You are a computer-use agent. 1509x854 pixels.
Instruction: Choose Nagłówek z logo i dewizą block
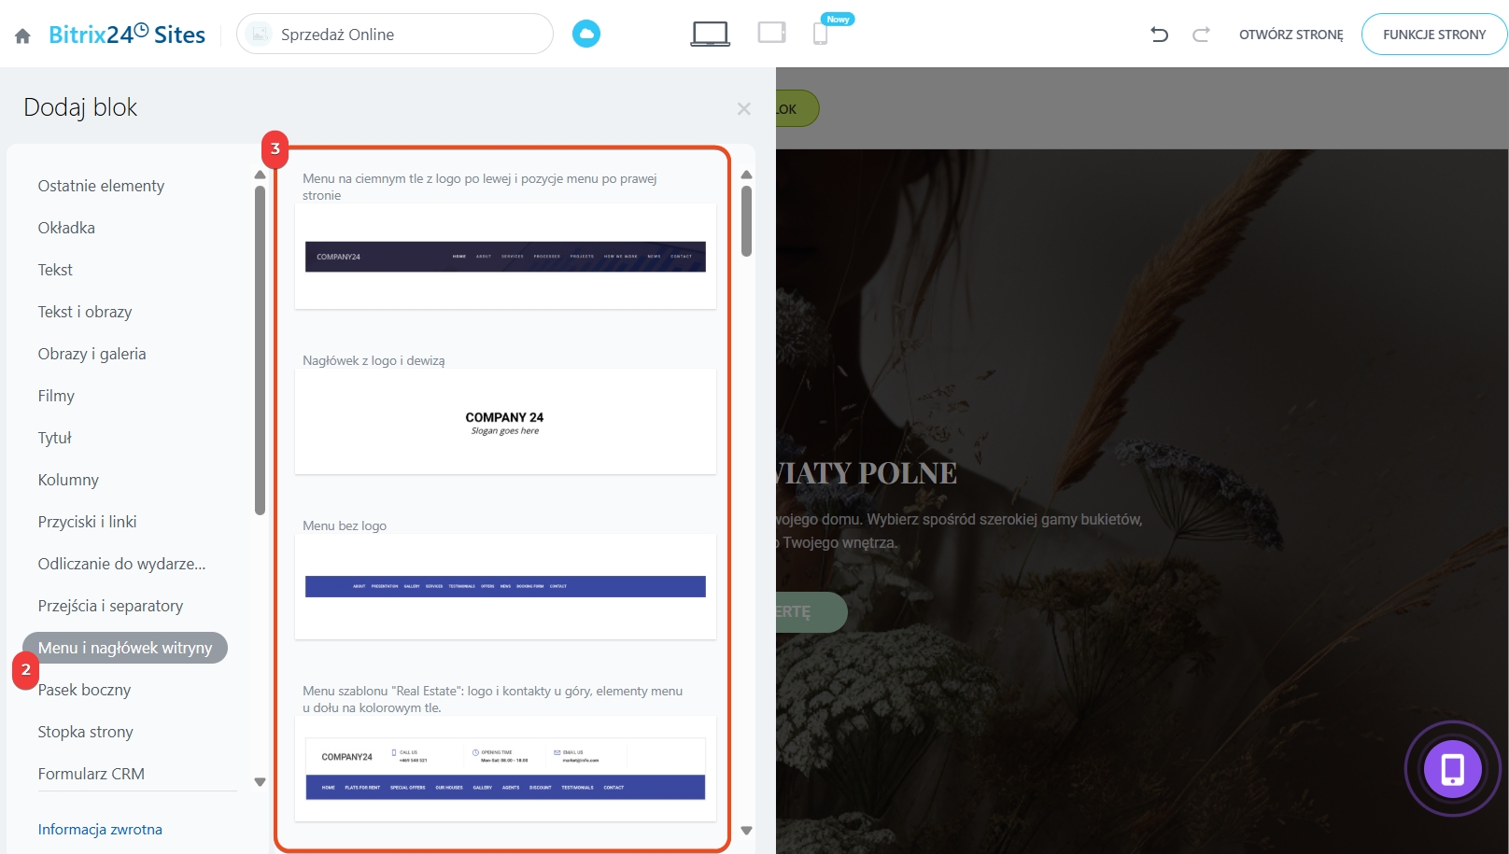(x=505, y=421)
